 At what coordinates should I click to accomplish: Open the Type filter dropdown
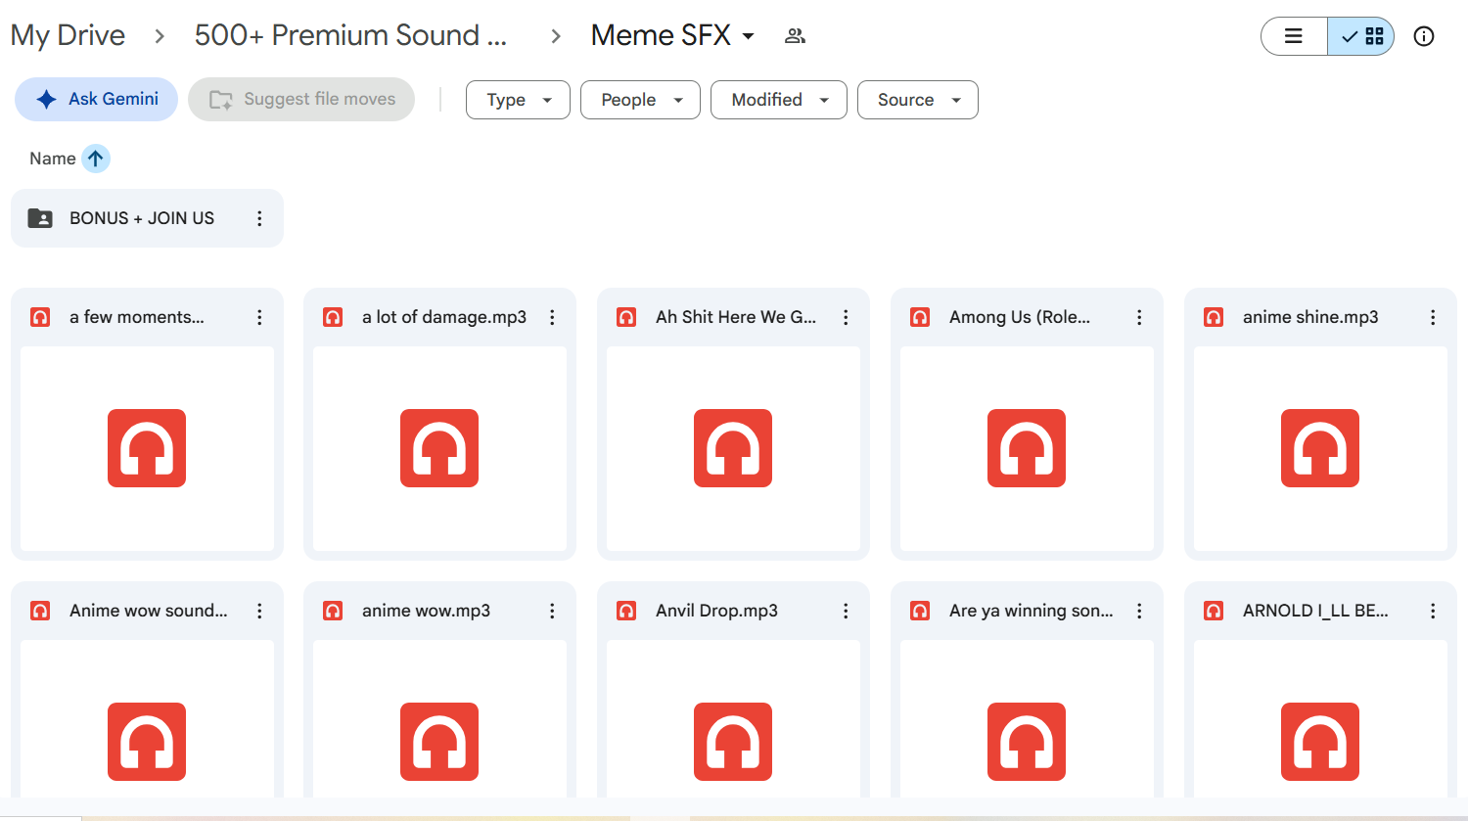point(518,100)
